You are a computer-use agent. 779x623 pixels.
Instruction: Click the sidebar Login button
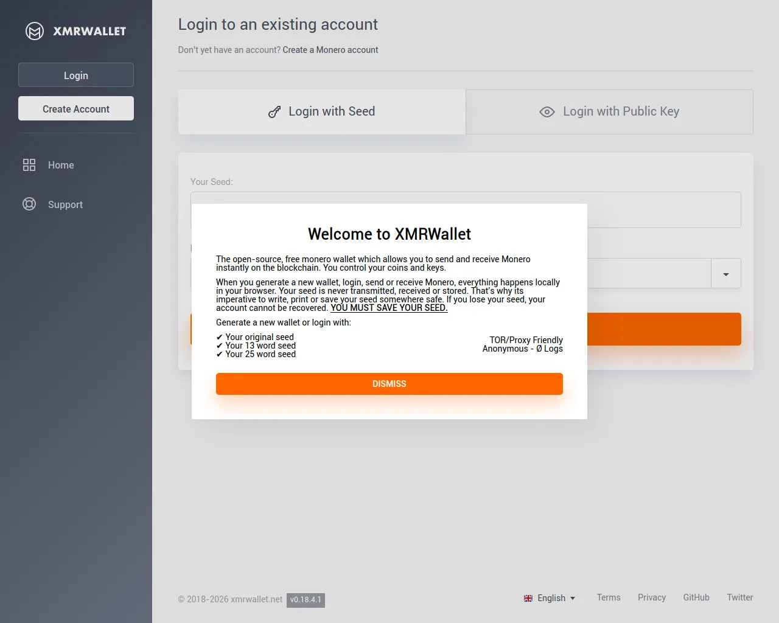click(76, 75)
